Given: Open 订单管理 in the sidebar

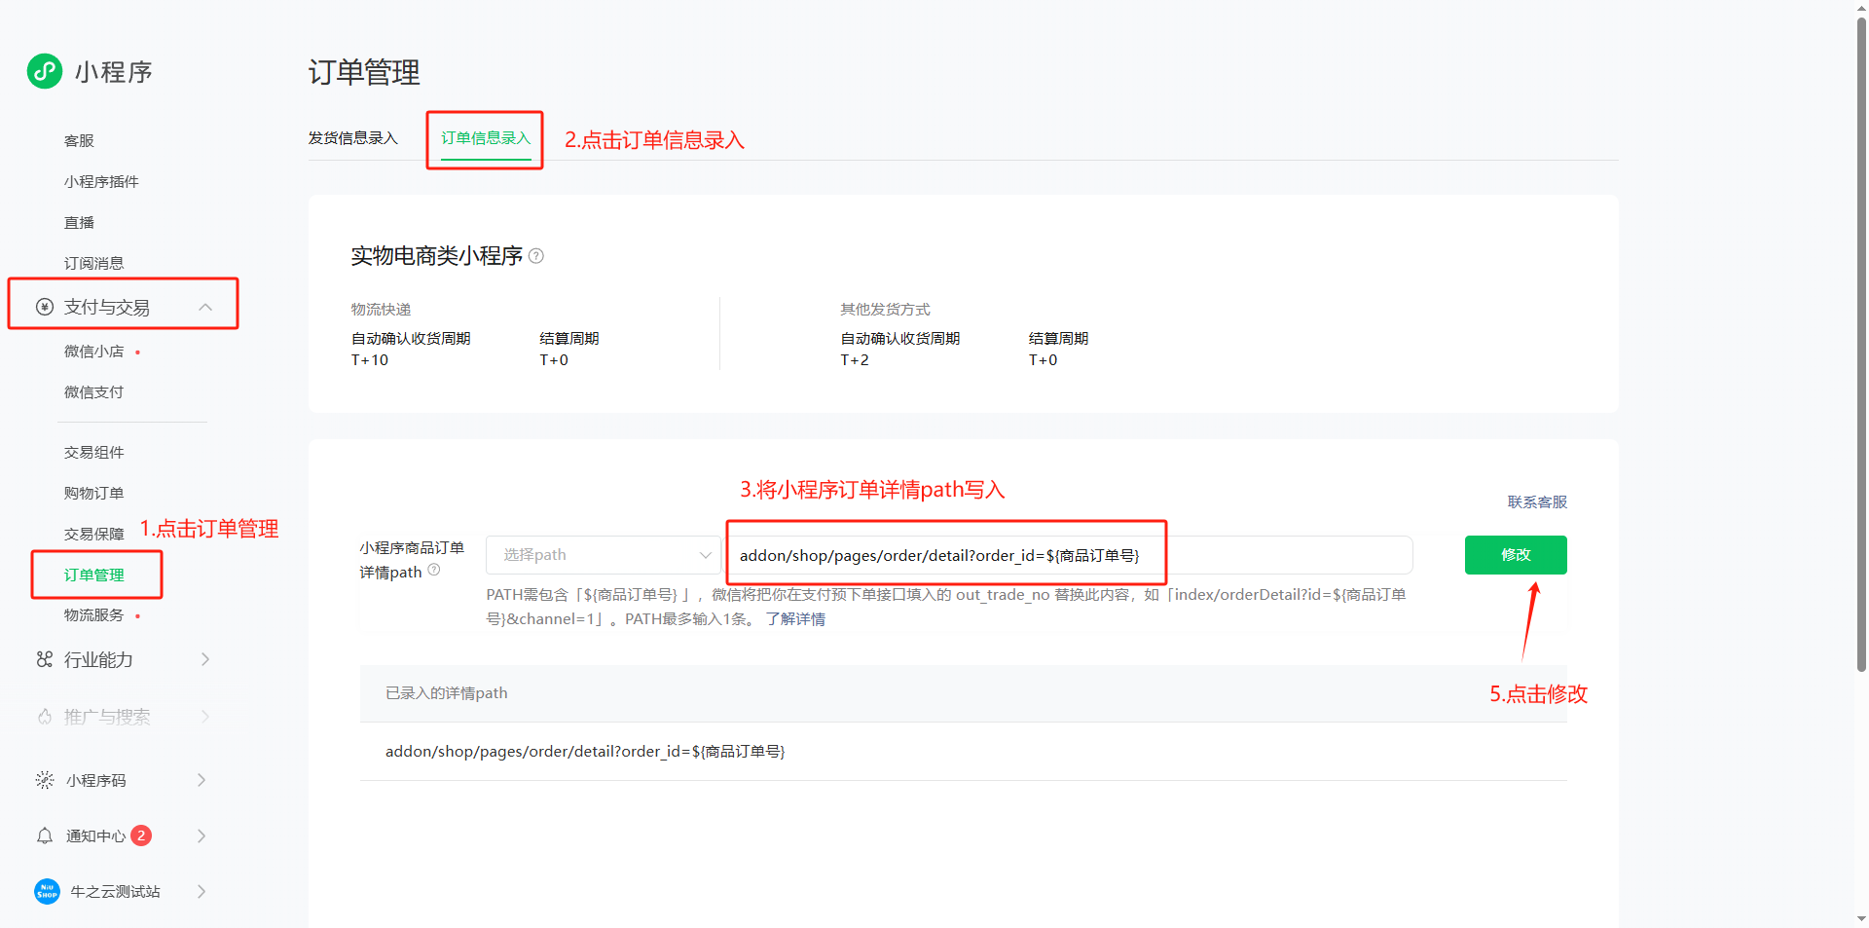Looking at the screenshot, I should (x=94, y=575).
